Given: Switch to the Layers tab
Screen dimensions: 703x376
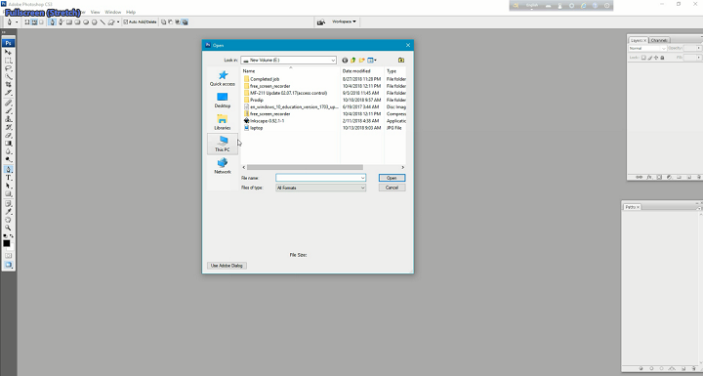Looking at the screenshot, I should pos(638,40).
